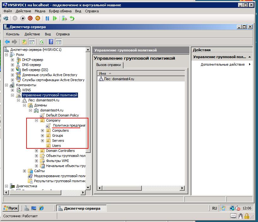The image size is (258, 222).
Task: Open the Медиа menu
Action: (40, 11)
